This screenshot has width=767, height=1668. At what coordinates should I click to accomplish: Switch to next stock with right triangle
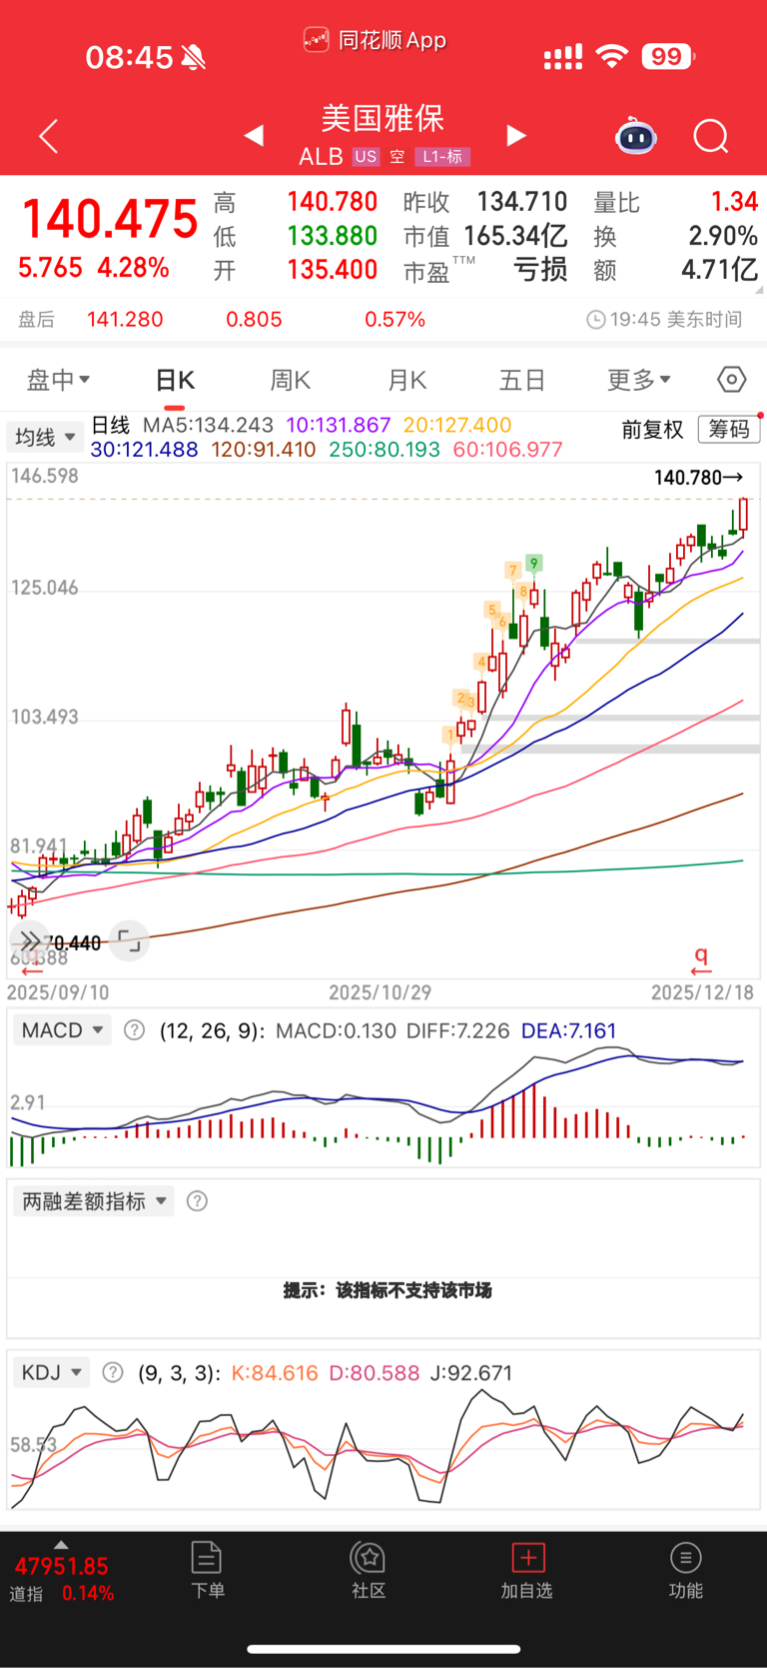(x=515, y=135)
